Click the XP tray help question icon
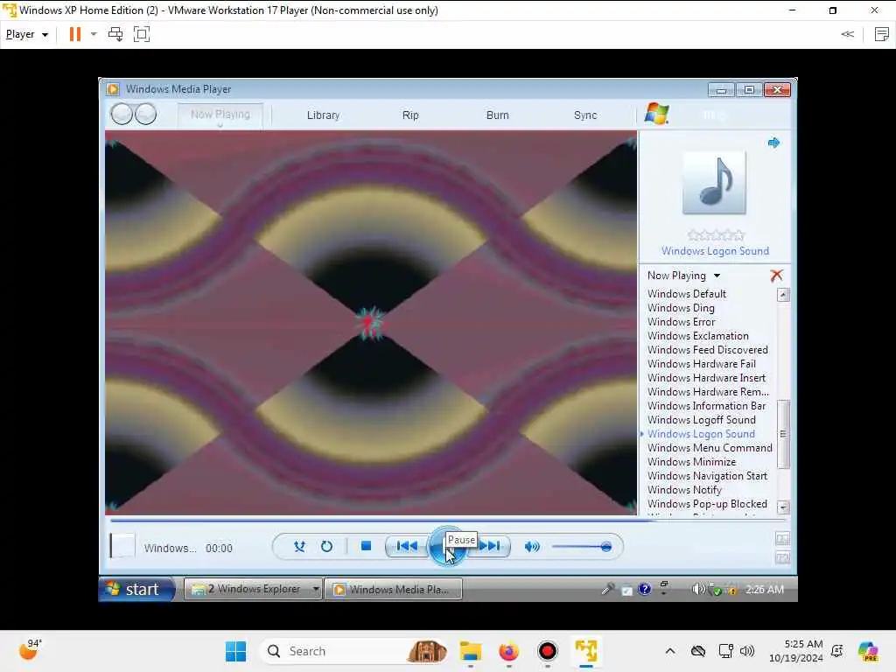896x672 pixels. click(x=644, y=589)
